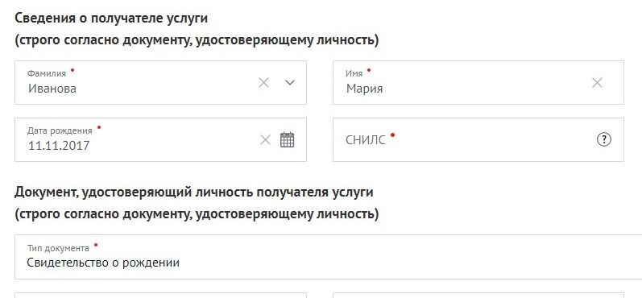This screenshot has height=298, width=642.
Task: Clear the Дата рождения field with its X icon
Action: click(x=265, y=140)
